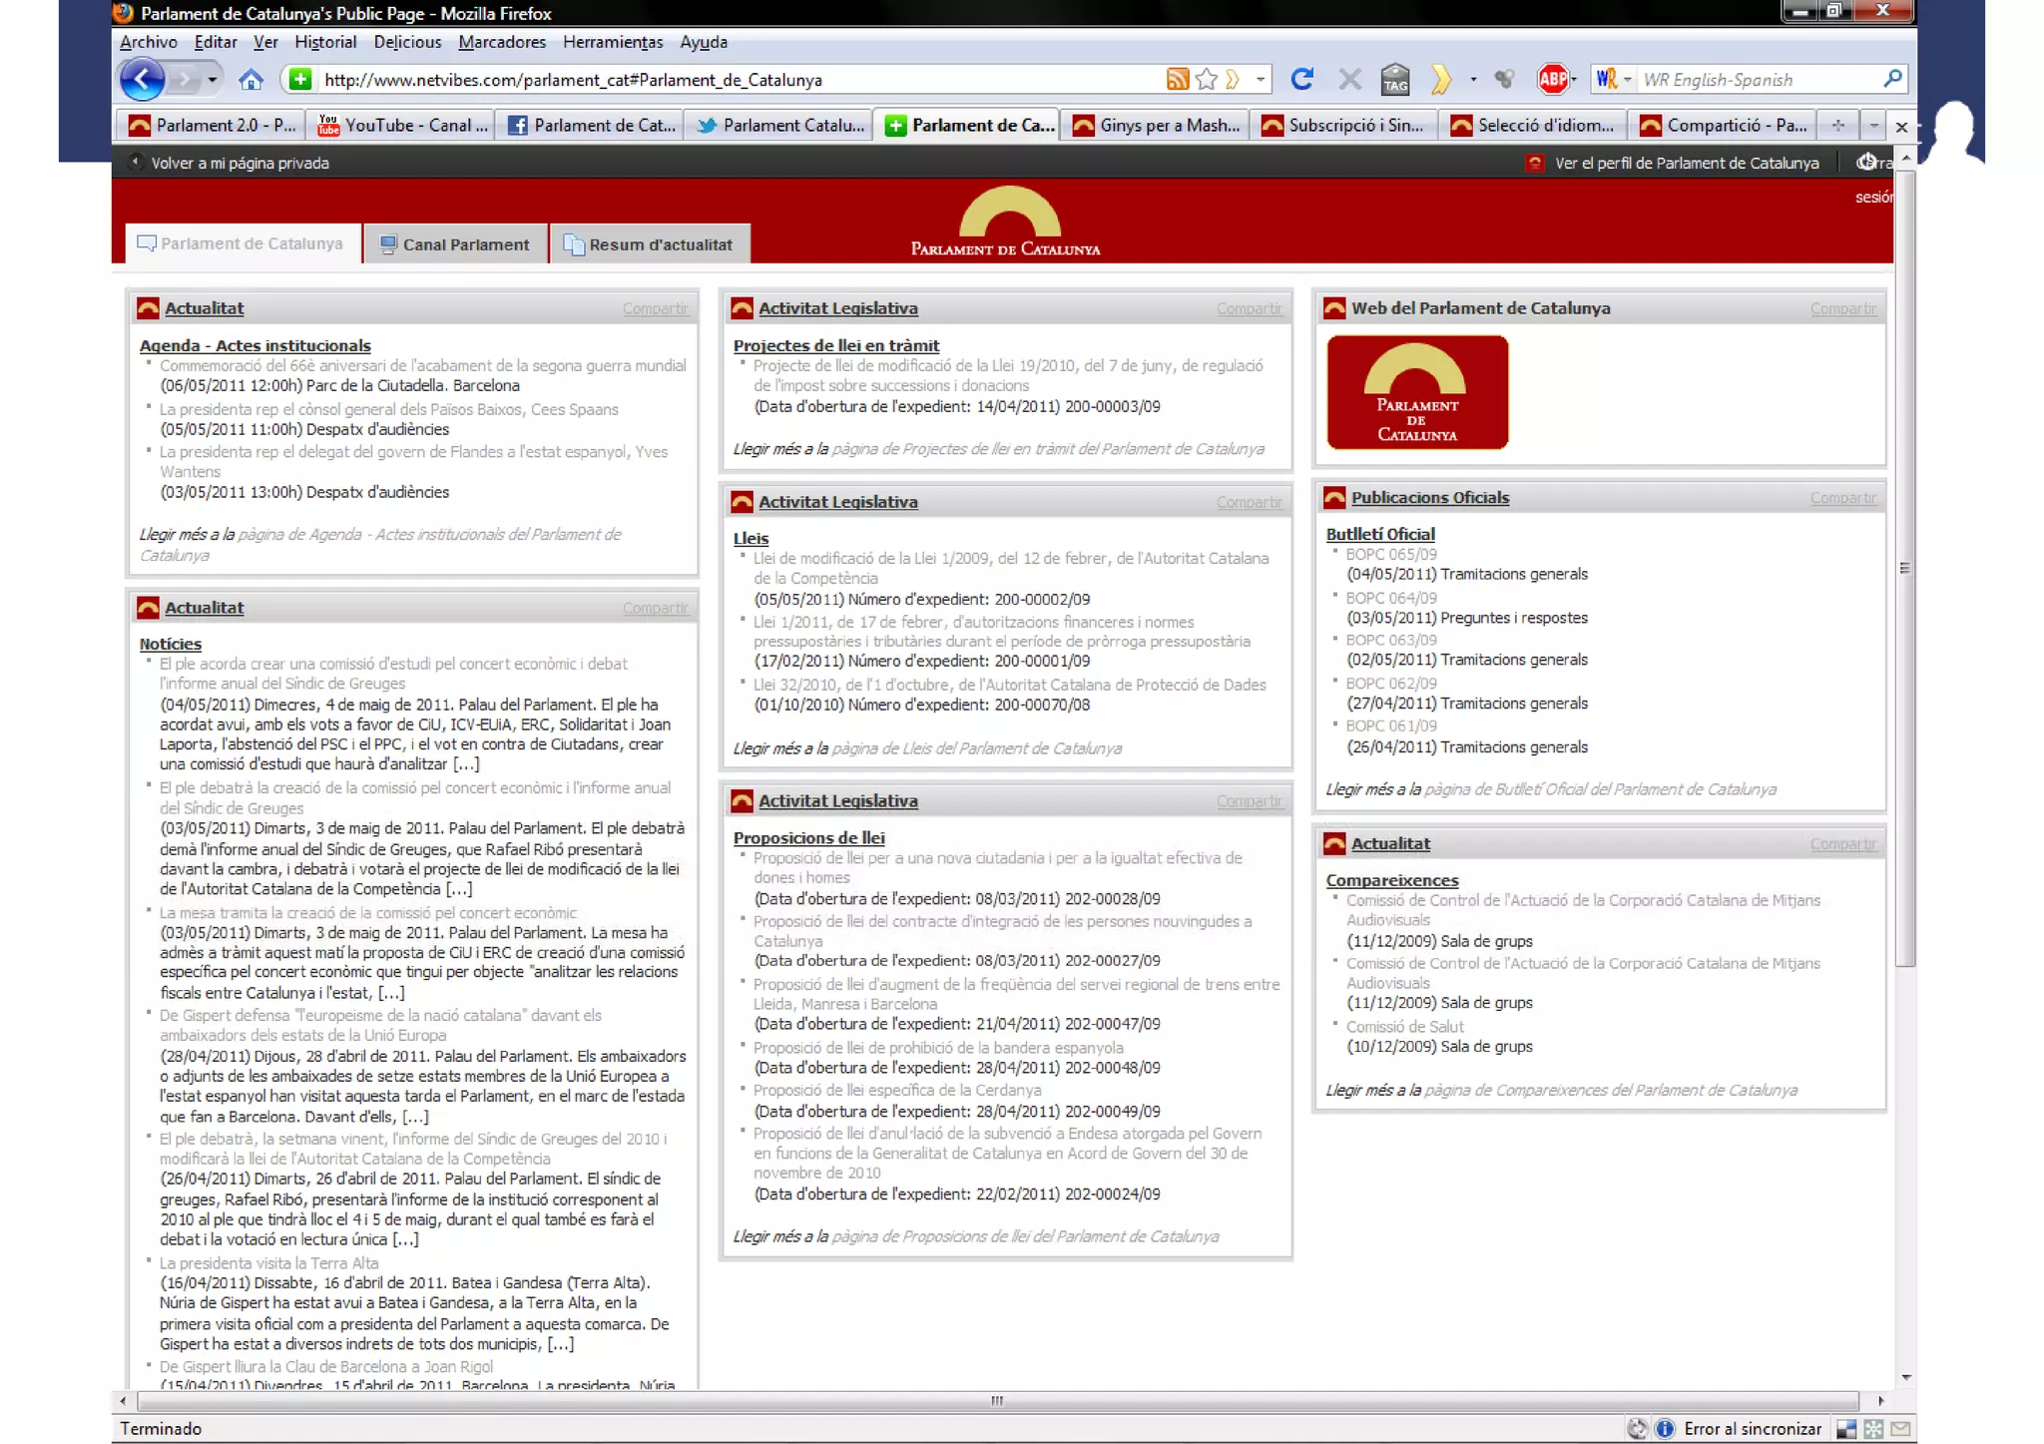The image size is (2044, 1444).
Task: Open the Compareixences heading link
Action: (1391, 880)
